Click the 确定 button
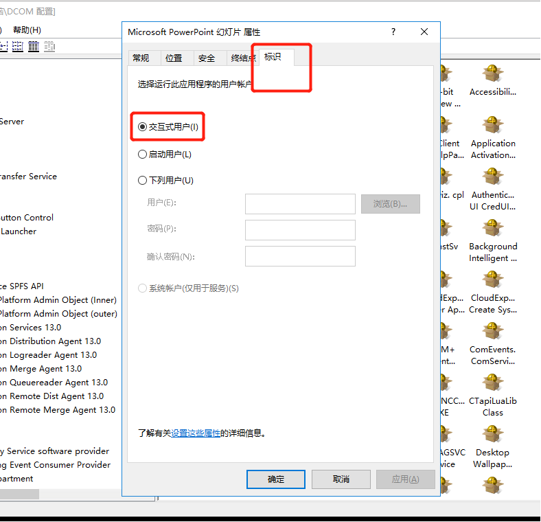 [x=276, y=479]
